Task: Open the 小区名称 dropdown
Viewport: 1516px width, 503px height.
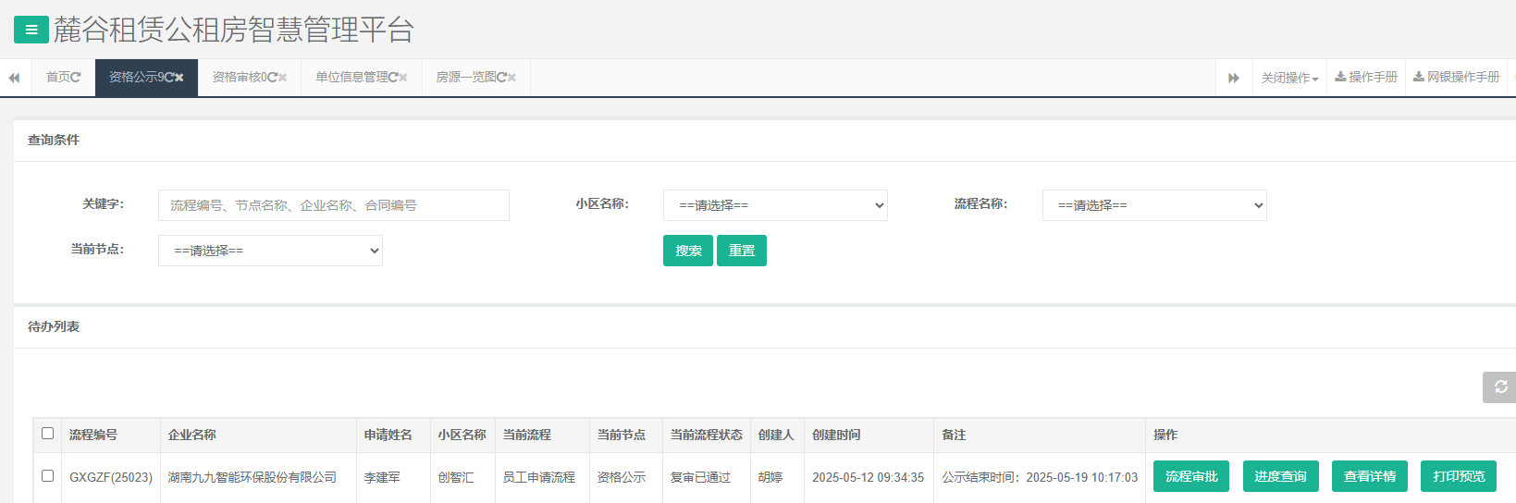Action: point(775,205)
